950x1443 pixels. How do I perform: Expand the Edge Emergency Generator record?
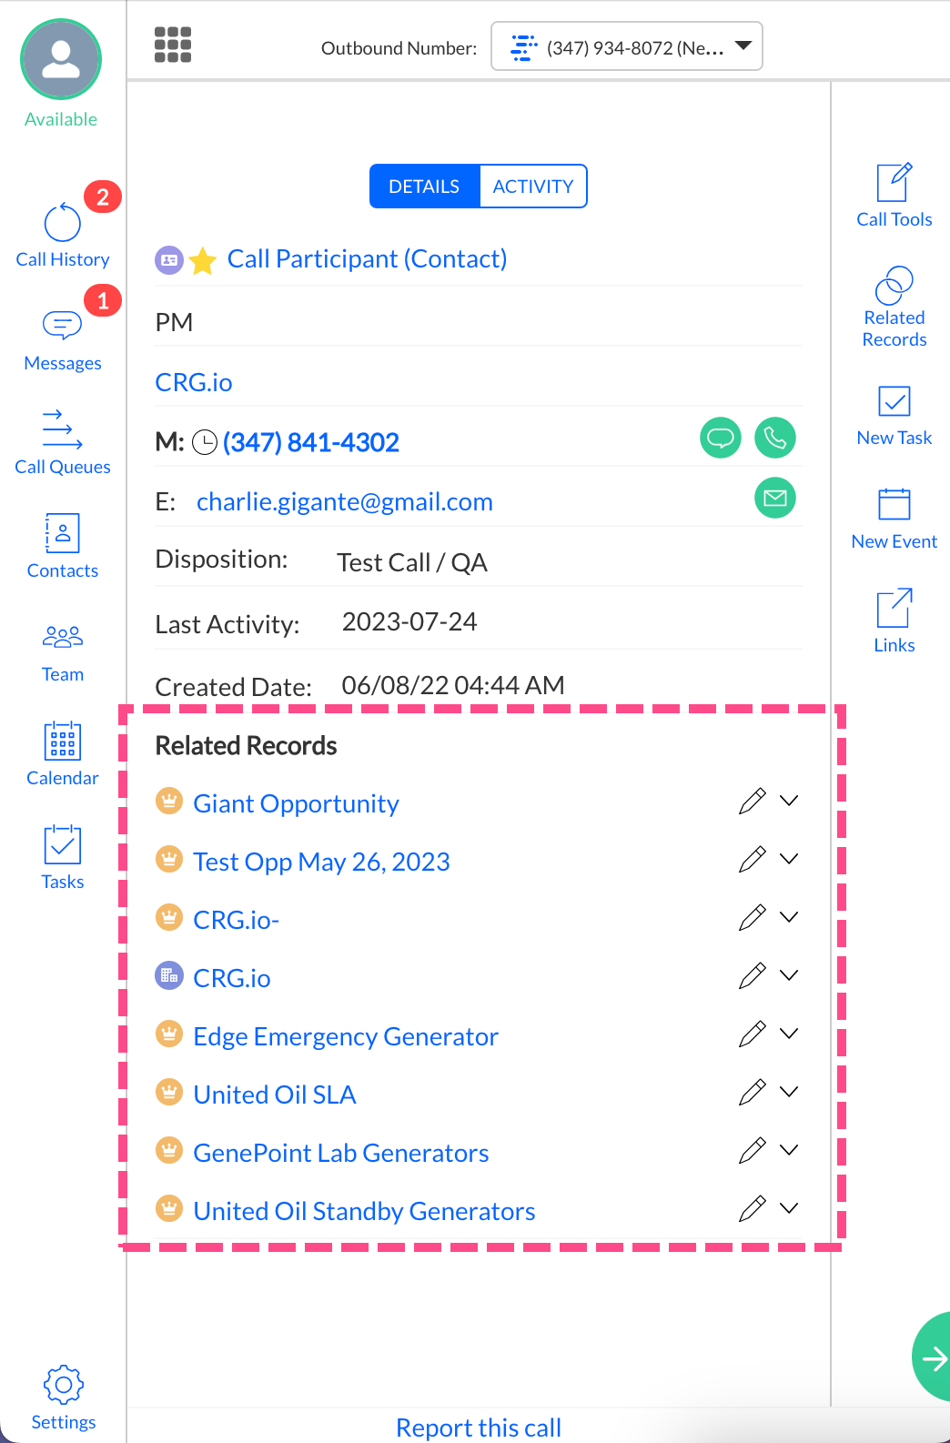point(789,1034)
